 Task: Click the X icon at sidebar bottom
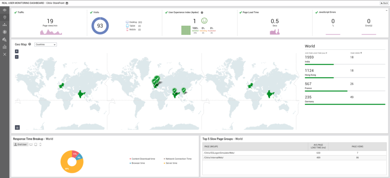(5, 54)
